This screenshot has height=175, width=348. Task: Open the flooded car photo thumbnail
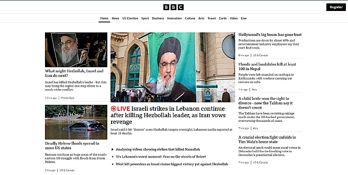point(76,122)
